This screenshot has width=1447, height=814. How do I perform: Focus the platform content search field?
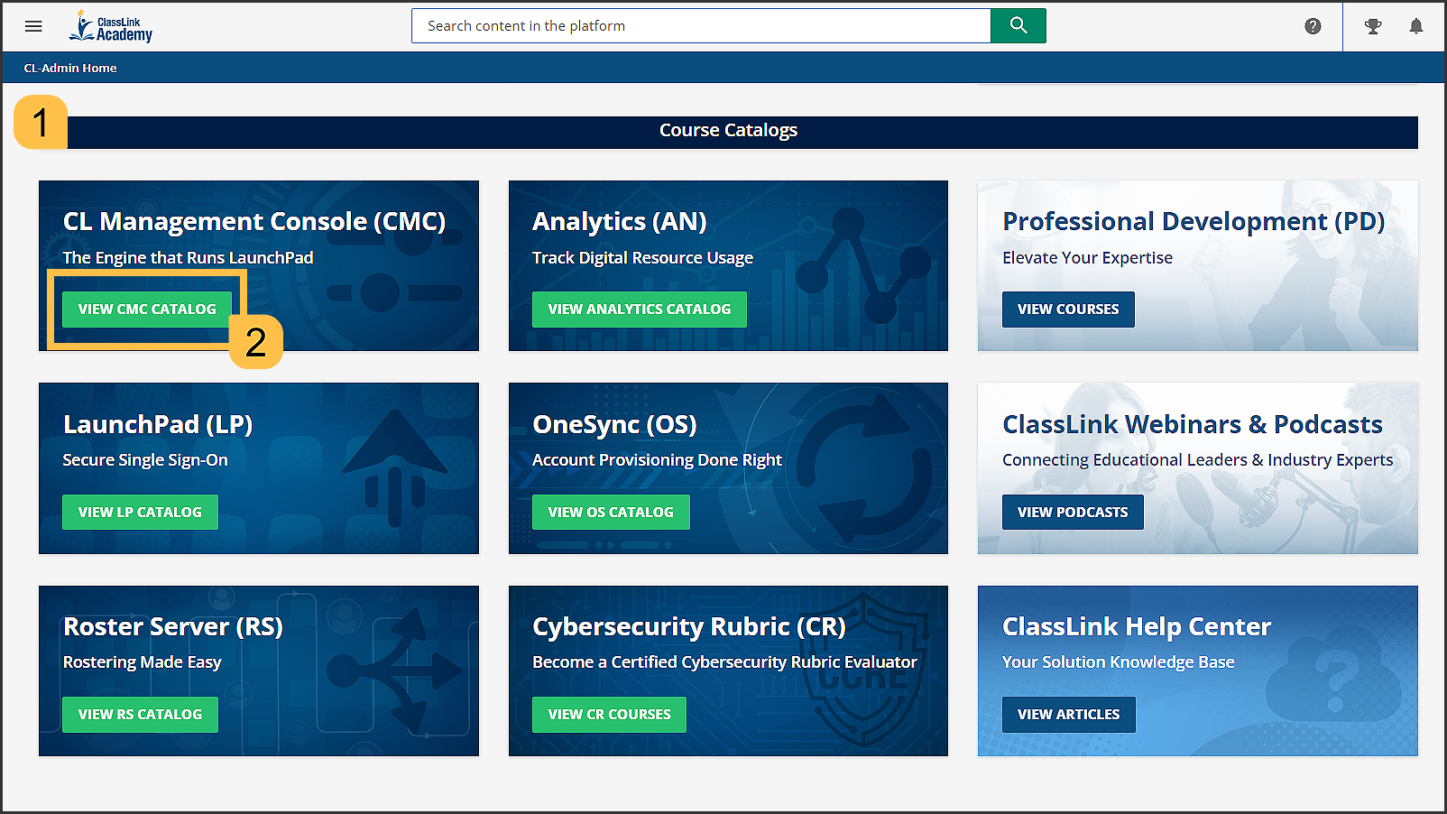pyautogui.click(x=700, y=26)
